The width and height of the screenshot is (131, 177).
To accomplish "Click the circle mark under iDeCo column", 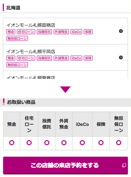I will click(x=82, y=143).
